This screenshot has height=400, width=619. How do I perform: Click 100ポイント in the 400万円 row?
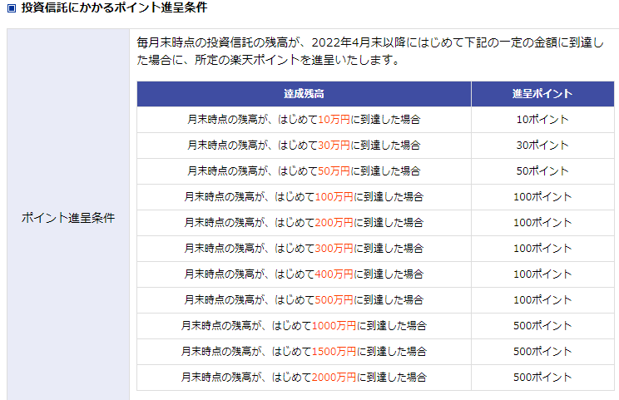542,274
